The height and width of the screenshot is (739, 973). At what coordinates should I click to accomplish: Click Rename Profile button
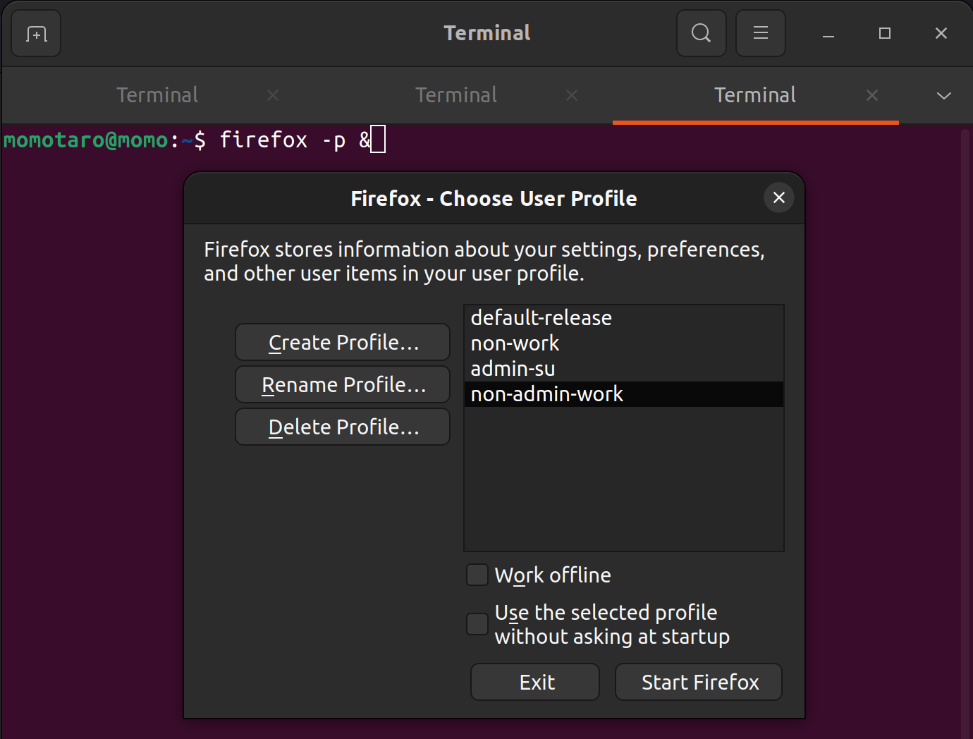[343, 384]
